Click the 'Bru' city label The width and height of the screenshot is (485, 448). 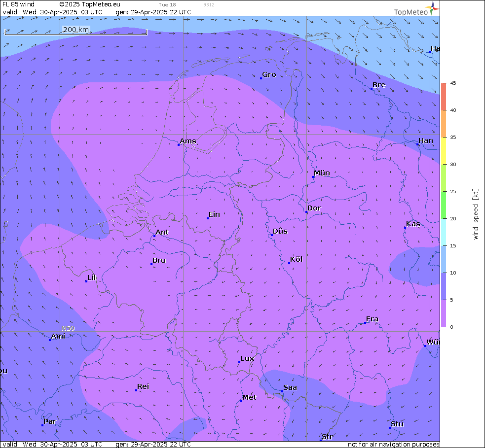click(159, 260)
